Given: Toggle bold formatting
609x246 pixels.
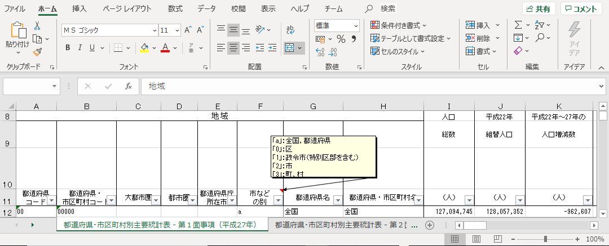Looking at the screenshot, I should coord(67,47).
